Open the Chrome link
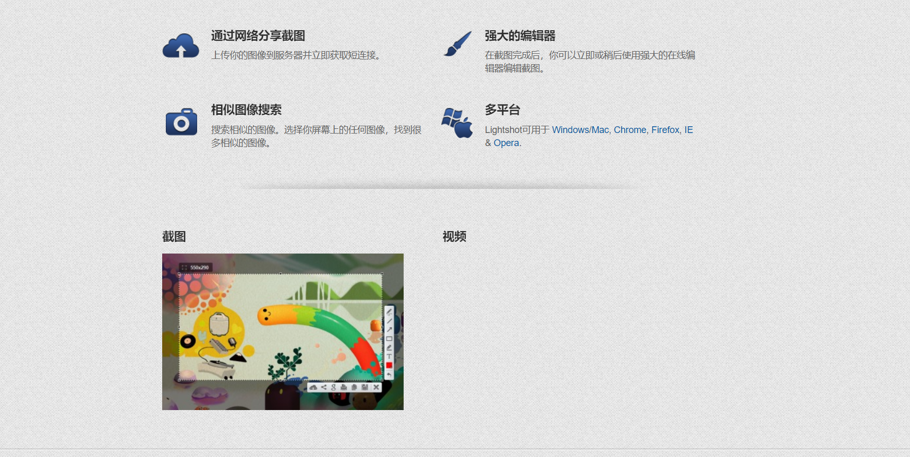 point(629,130)
